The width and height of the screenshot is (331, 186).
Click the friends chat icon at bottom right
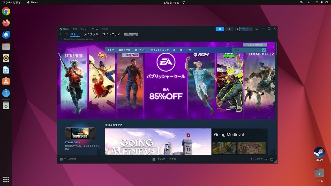(272, 159)
